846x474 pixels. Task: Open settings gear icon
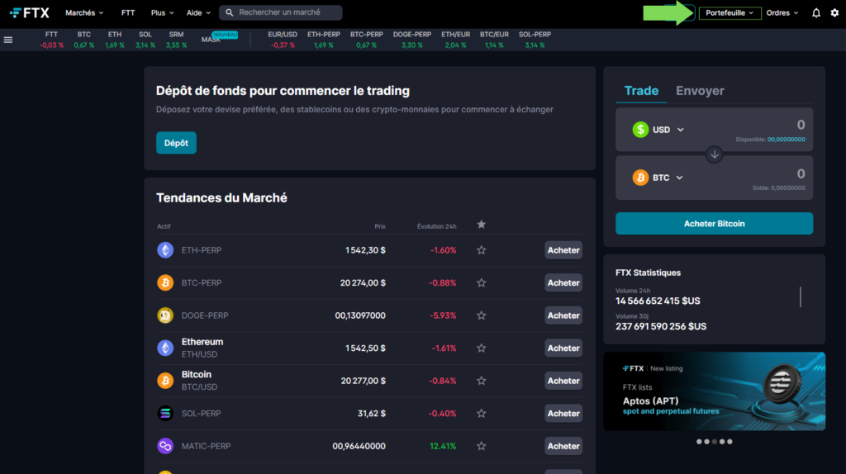point(834,13)
